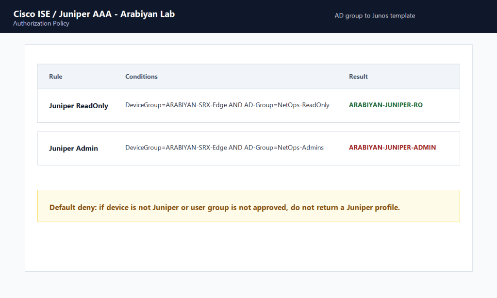Screen dimensions: 497x298
Task: Click the Conditions column header
Action: click(141, 76)
